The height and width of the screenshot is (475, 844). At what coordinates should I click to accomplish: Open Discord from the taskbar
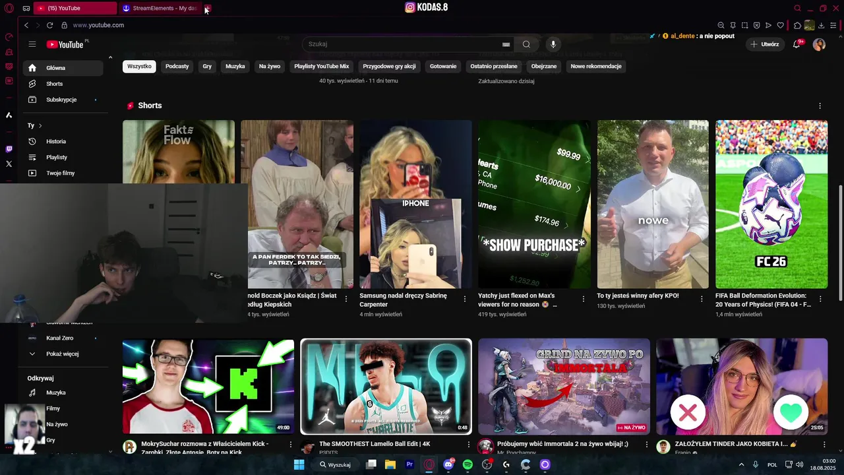coord(448,464)
